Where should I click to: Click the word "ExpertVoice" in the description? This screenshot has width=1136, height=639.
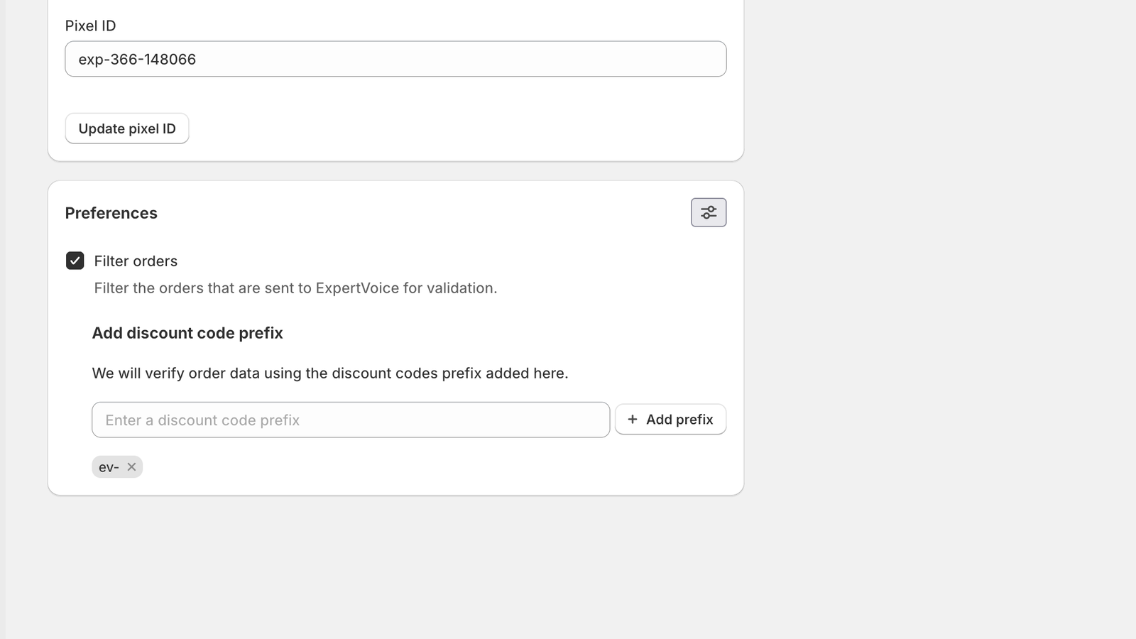pyautogui.click(x=357, y=288)
